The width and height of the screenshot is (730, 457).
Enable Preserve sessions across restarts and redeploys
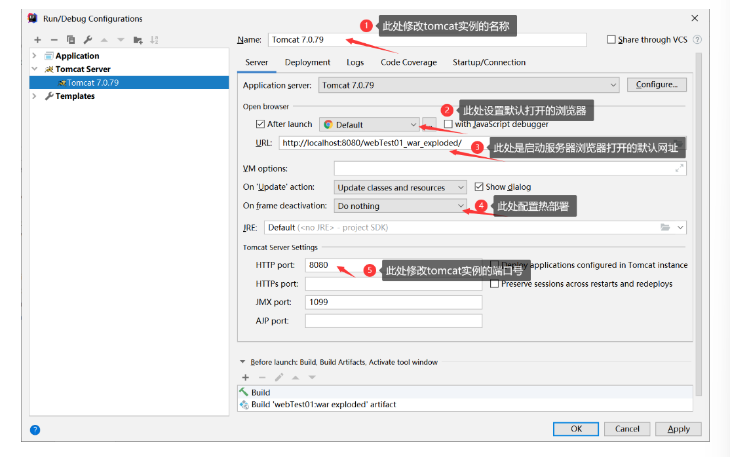495,283
